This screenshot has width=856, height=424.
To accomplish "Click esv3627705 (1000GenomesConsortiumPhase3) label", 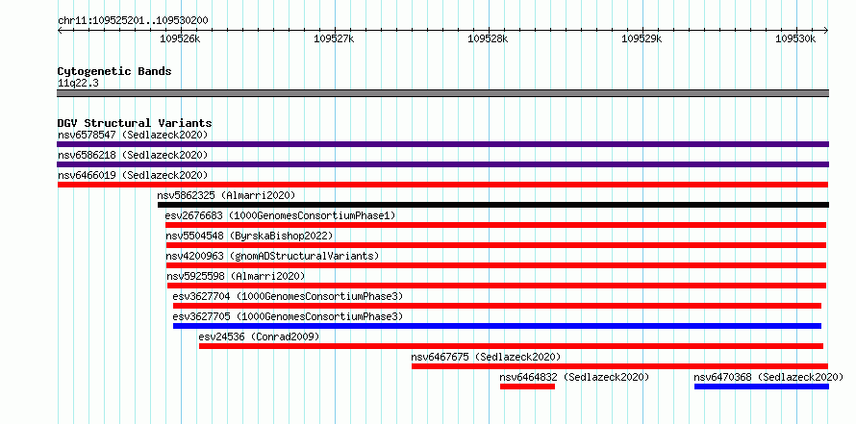I will click(288, 316).
